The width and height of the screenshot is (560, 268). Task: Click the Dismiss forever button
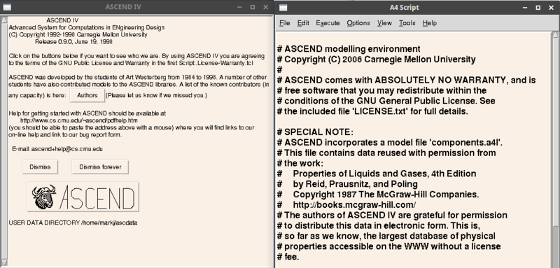(100, 167)
